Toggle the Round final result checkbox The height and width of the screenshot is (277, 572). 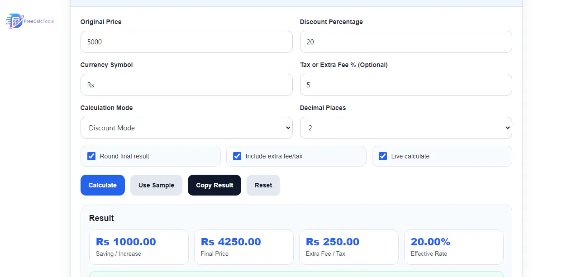[x=91, y=156]
